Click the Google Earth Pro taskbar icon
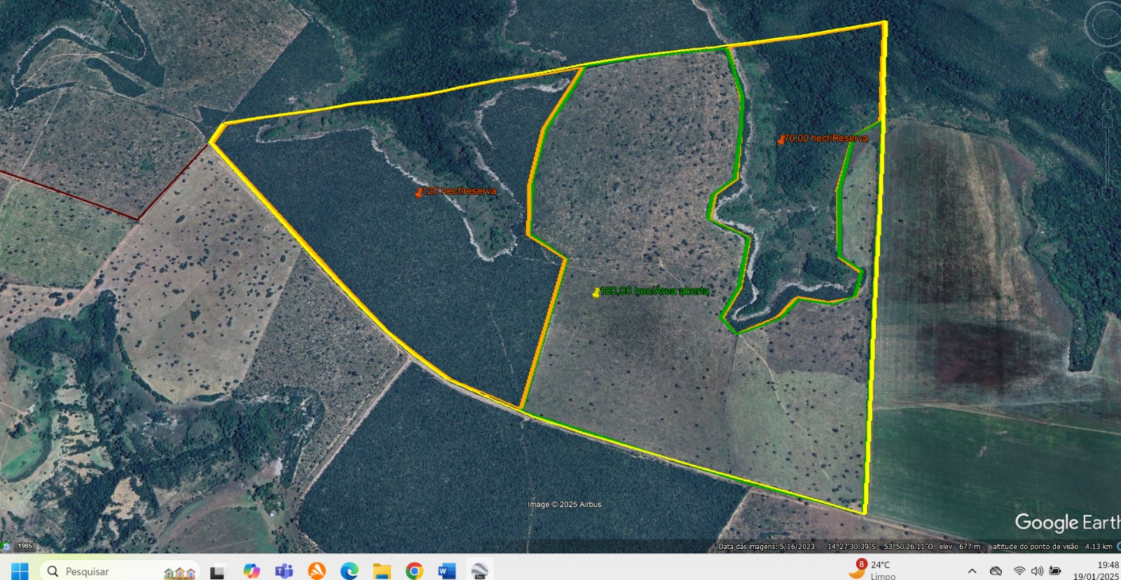The width and height of the screenshot is (1121, 580). tap(480, 571)
